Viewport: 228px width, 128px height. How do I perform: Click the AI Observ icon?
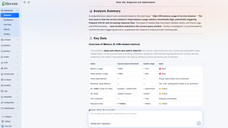[2, 80]
